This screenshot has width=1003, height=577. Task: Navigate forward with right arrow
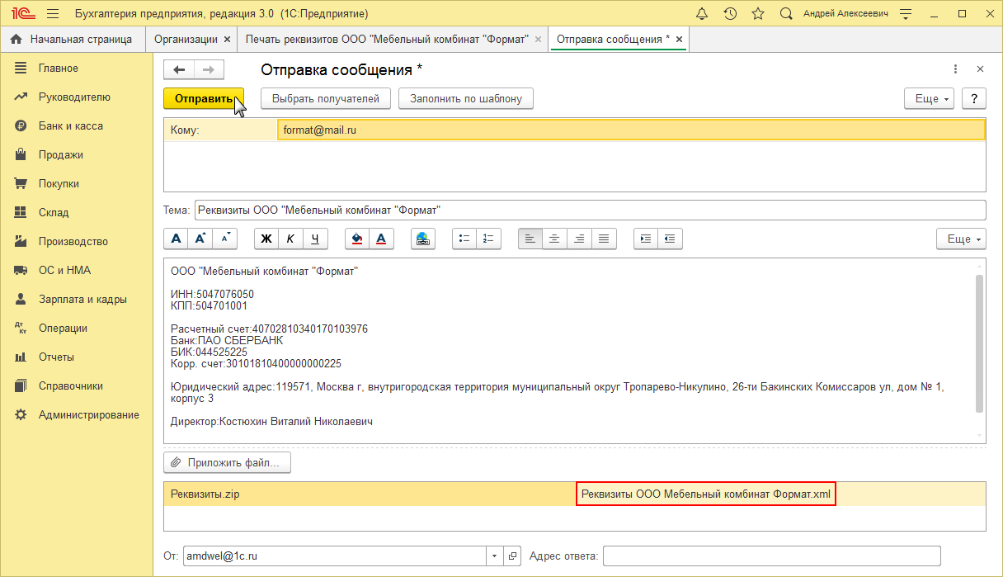coord(209,70)
